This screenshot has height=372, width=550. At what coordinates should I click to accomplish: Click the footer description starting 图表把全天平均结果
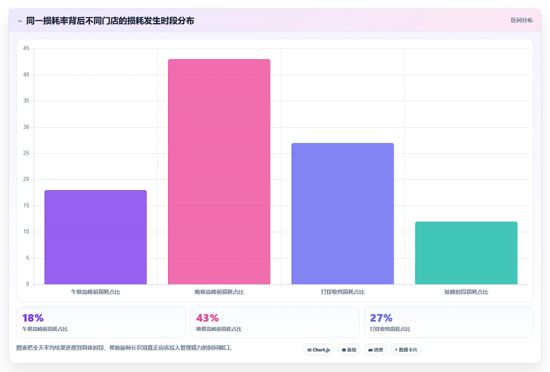(x=124, y=348)
